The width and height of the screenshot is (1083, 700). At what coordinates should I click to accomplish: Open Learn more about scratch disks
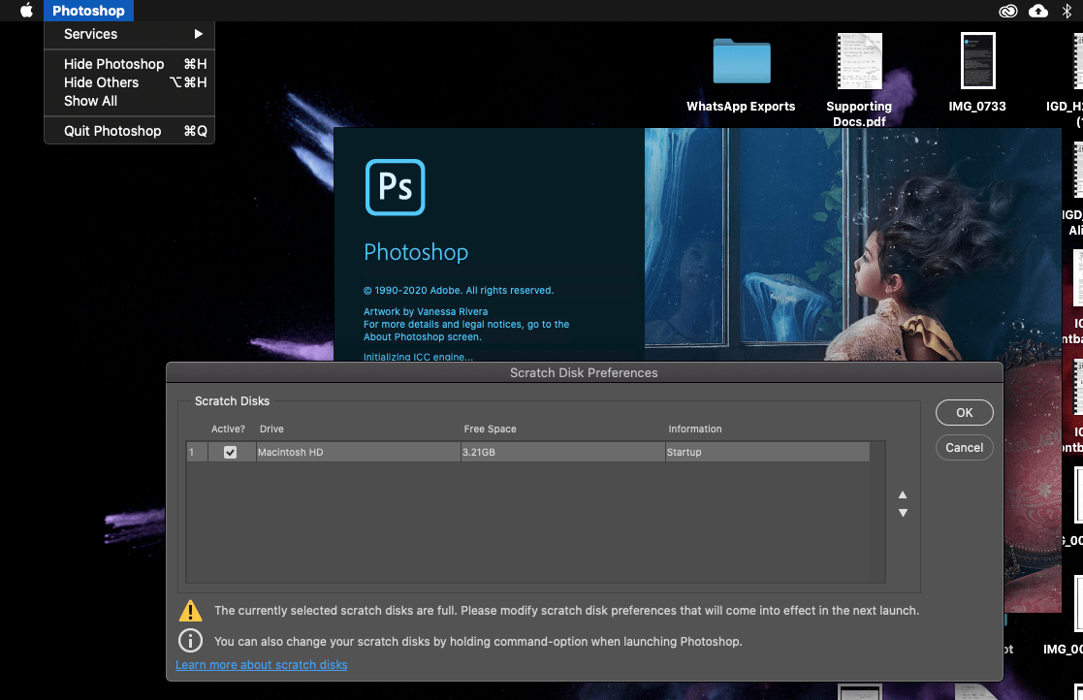pyautogui.click(x=261, y=664)
